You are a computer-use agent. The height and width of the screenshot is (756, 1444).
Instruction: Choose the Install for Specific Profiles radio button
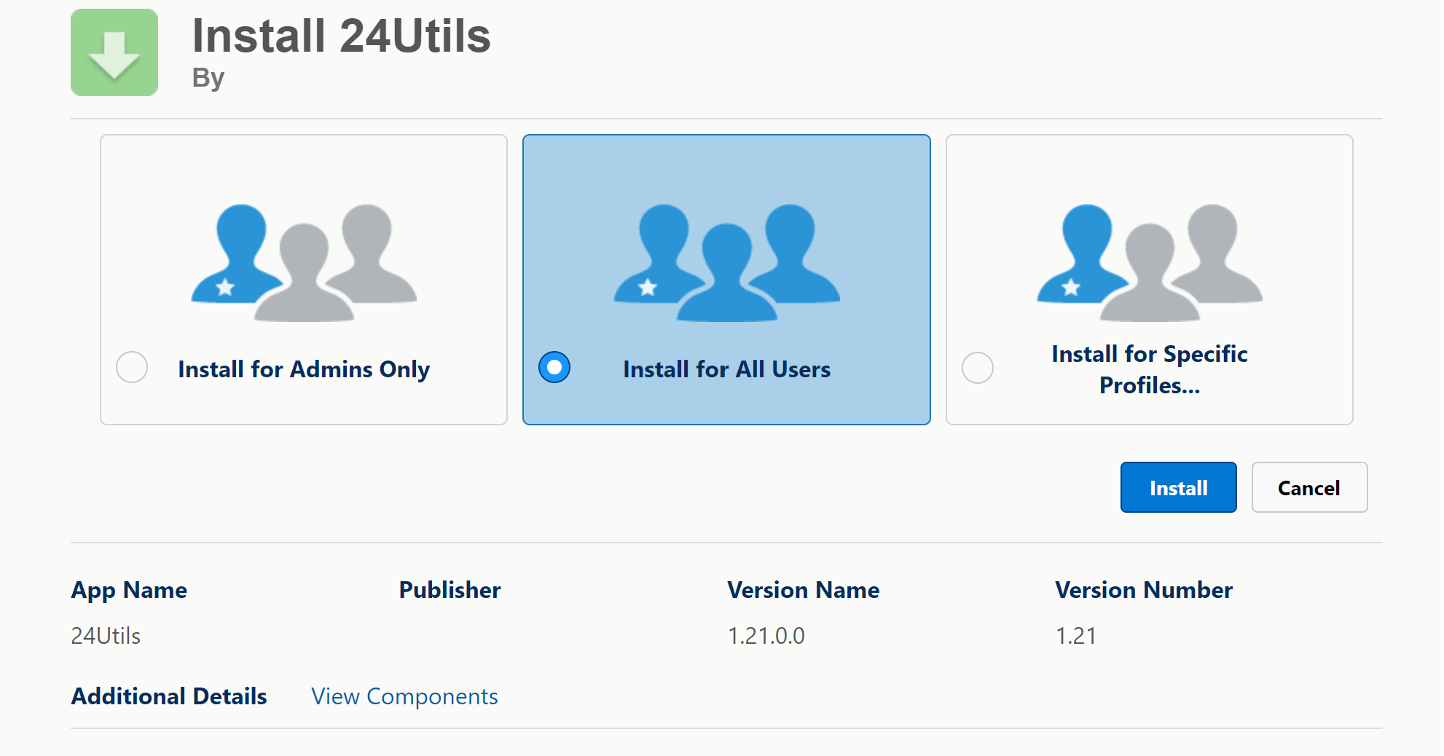coord(977,368)
